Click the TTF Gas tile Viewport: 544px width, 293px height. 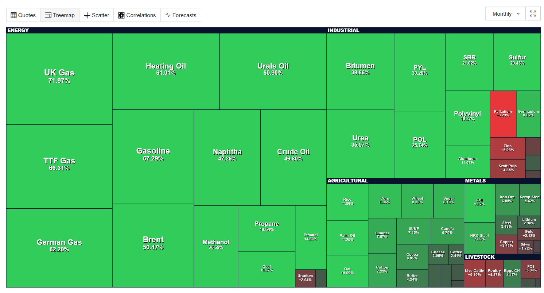click(x=59, y=166)
